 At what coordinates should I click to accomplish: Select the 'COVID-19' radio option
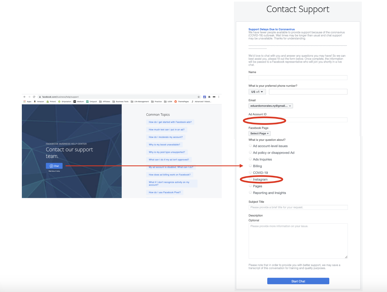[x=250, y=172]
